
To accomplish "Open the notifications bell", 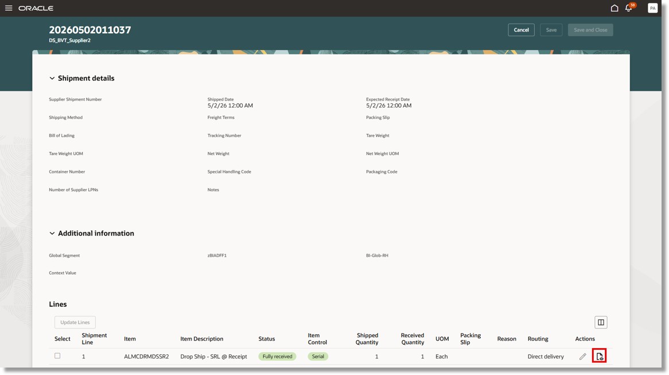I will click(628, 8).
